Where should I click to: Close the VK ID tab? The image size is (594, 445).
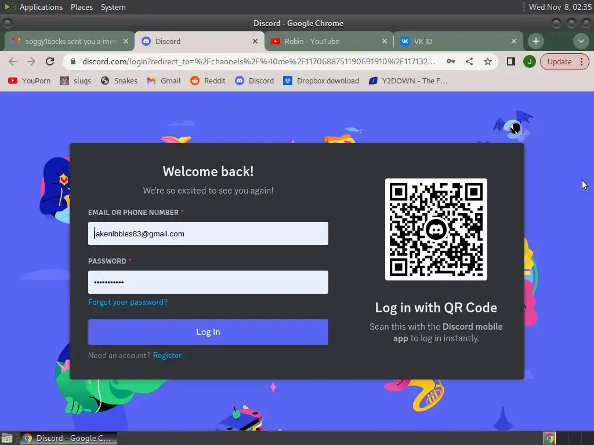pos(514,41)
